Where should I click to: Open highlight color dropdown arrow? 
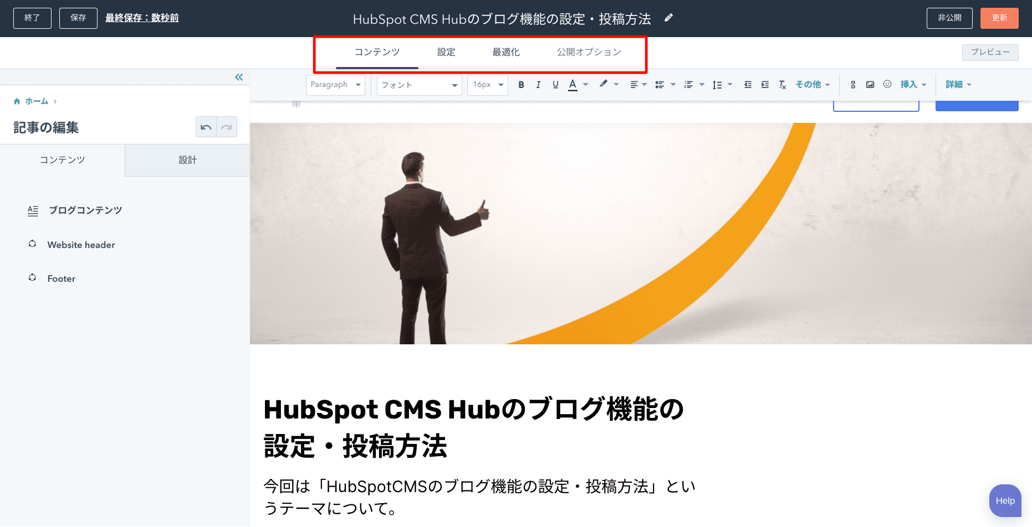click(616, 85)
